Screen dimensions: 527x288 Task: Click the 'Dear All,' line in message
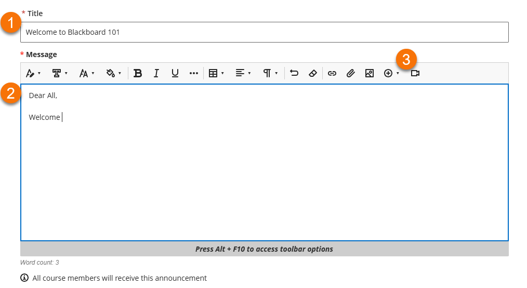[x=43, y=95]
